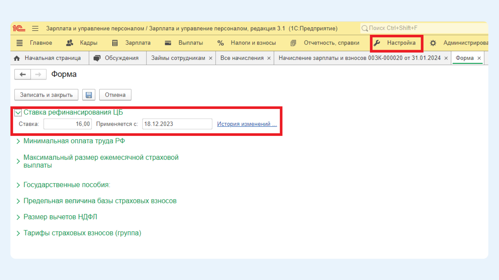Go forward with the right arrow

coord(38,74)
